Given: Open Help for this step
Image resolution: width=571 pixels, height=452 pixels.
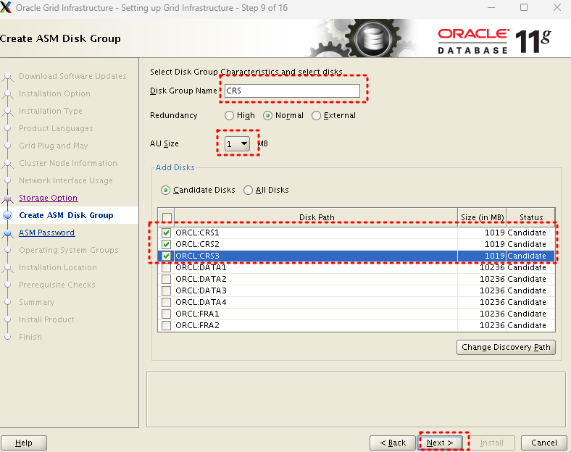Looking at the screenshot, I should 24,443.
